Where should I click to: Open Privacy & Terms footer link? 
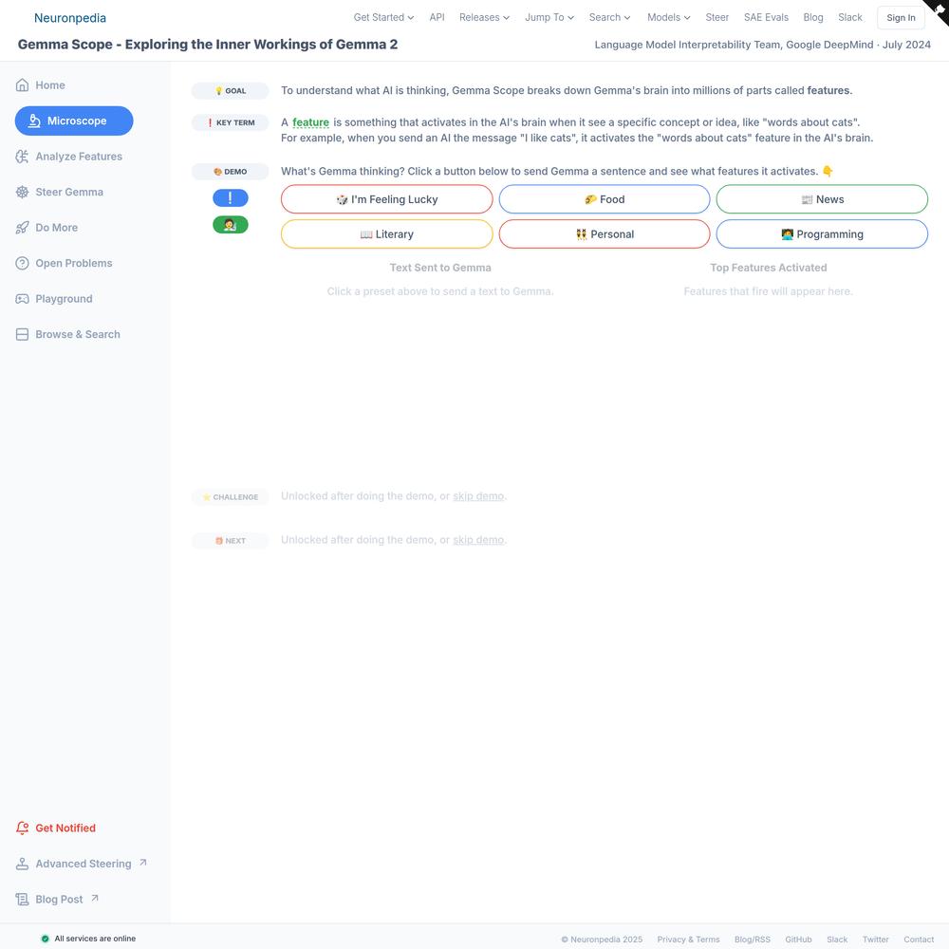pos(688,940)
